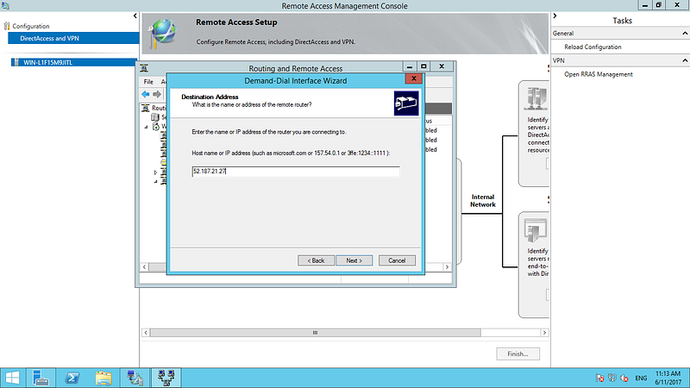Image resolution: width=690 pixels, height=388 pixels.
Task: Select DirectAccess and VPN in Configuration
Action: coord(73,38)
